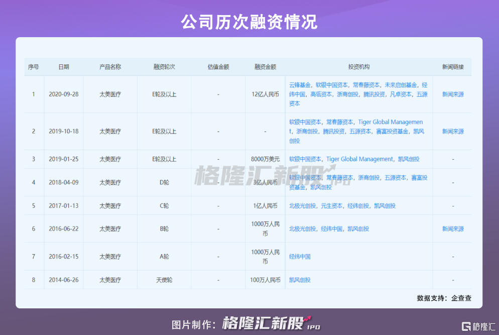The image size is (499, 335).
Task: Click 北极光创投 in the B轮 row
Action: pyautogui.click(x=303, y=229)
